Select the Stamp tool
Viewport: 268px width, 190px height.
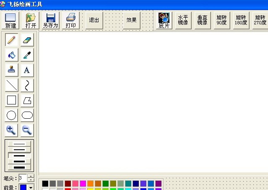pos(11,70)
